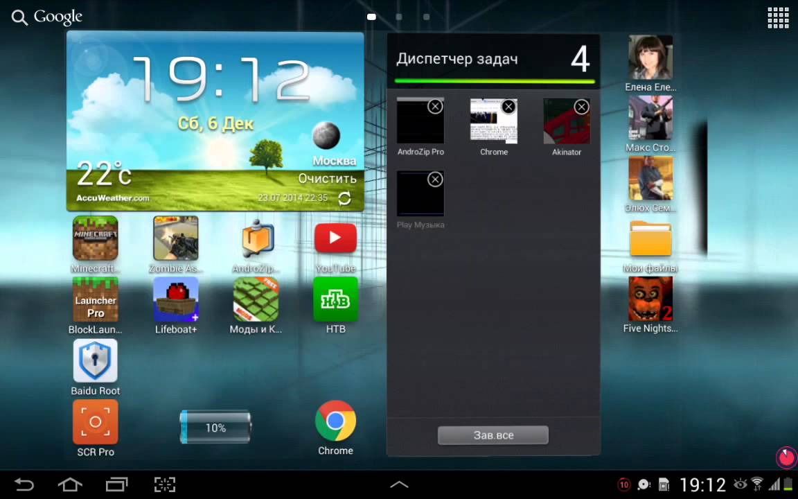This screenshot has height=499, width=798.
Task: Open the Minecraft app
Action: click(95, 238)
